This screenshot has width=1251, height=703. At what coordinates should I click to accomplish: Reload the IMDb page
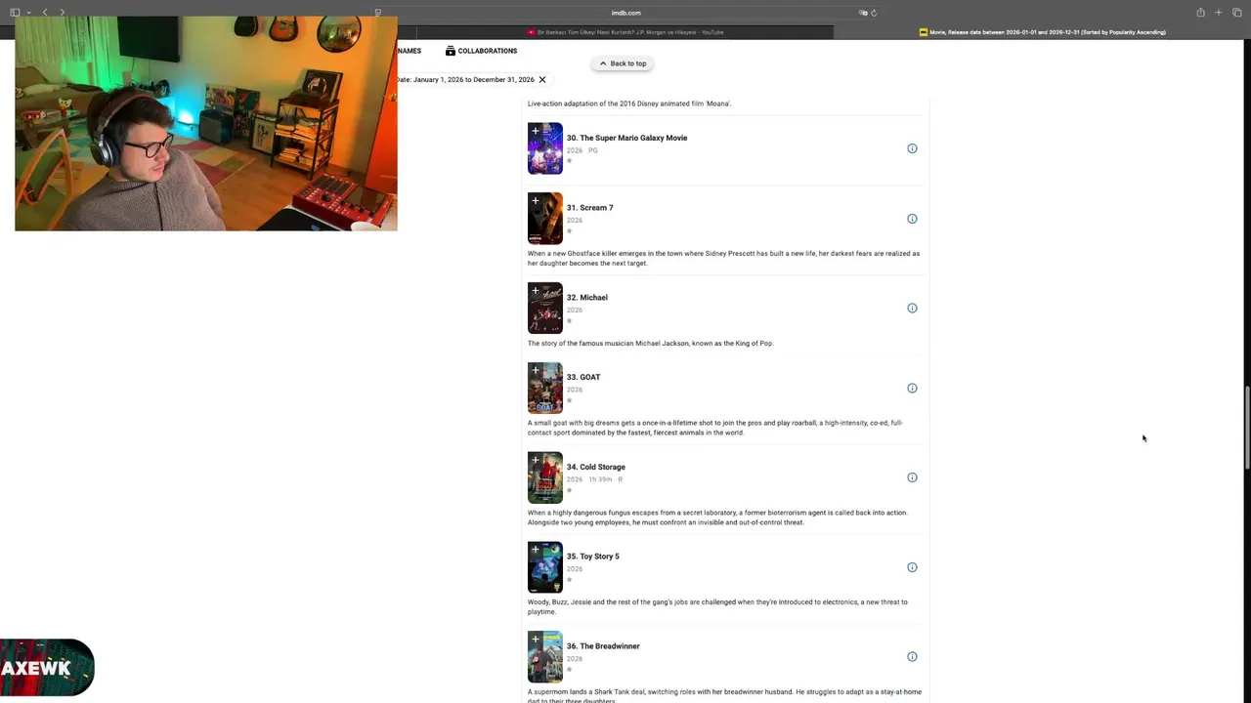pyautogui.click(x=874, y=13)
